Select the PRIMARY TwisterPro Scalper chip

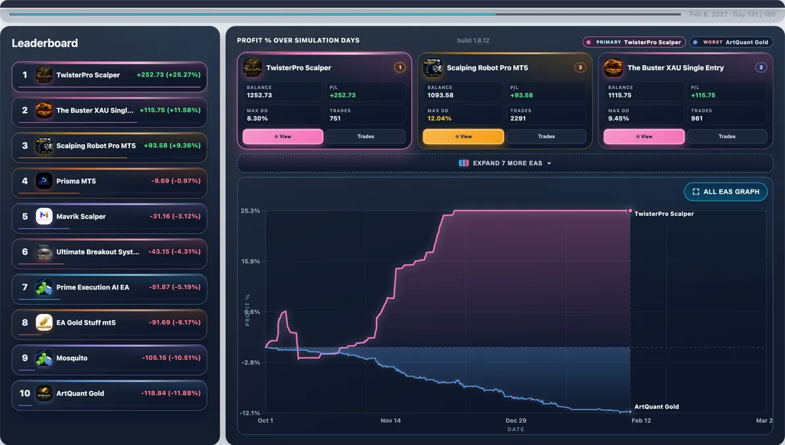tap(634, 42)
